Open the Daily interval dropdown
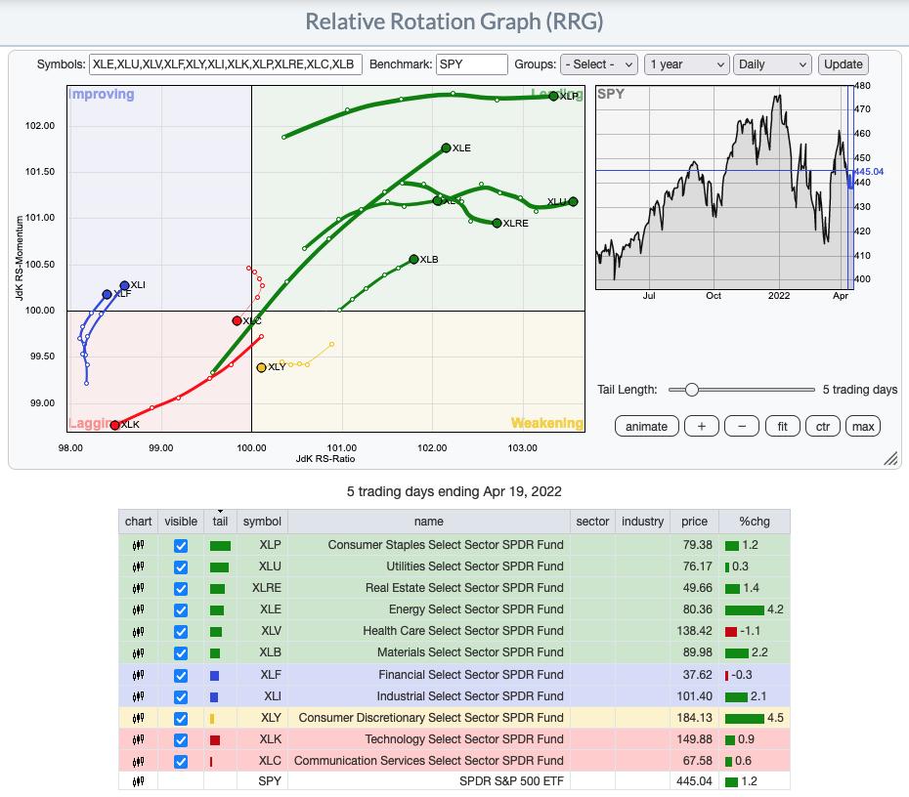 [x=771, y=64]
